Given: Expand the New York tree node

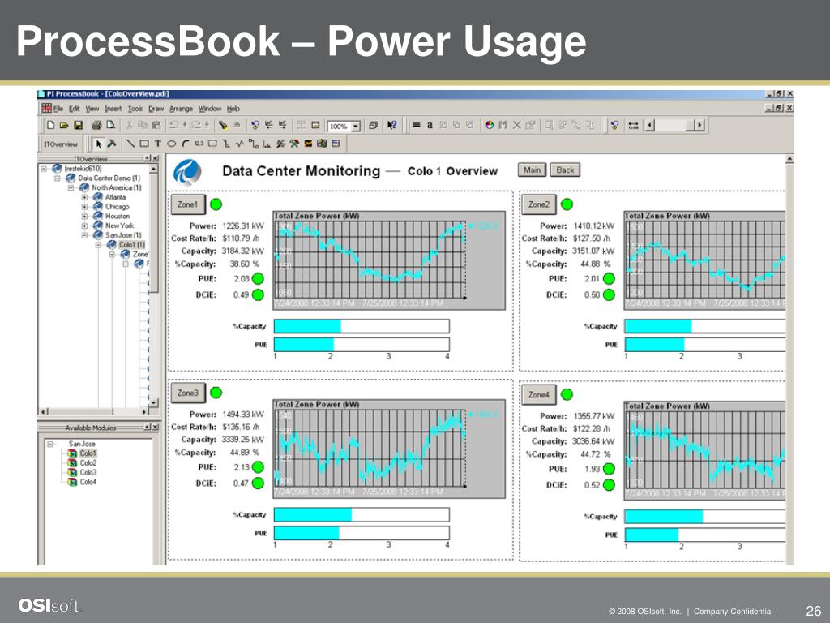Looking at the screenshot, I should coord(84,226).
